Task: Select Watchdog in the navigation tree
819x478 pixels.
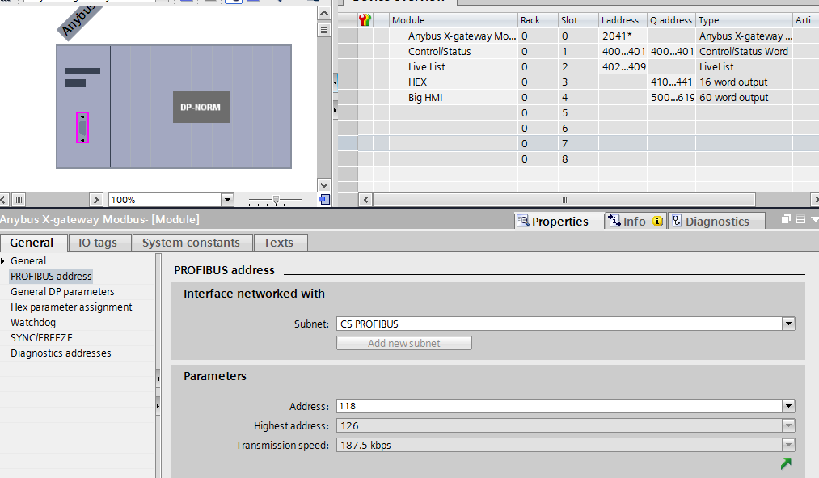Action: pos(33,323)
